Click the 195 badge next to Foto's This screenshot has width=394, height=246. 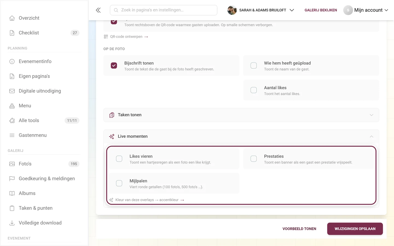[74, 164]
